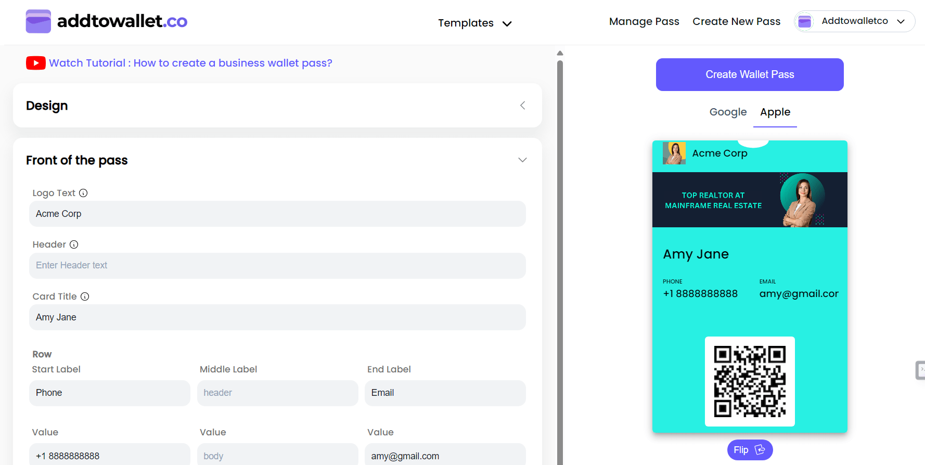
Task: Click the Addtowalletco account avatar icon
Action: click(805, 21)
